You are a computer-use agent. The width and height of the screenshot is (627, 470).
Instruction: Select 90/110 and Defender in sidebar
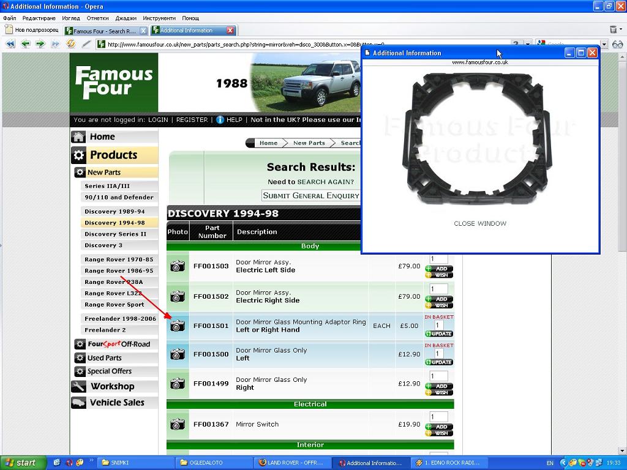pos(119,197)
